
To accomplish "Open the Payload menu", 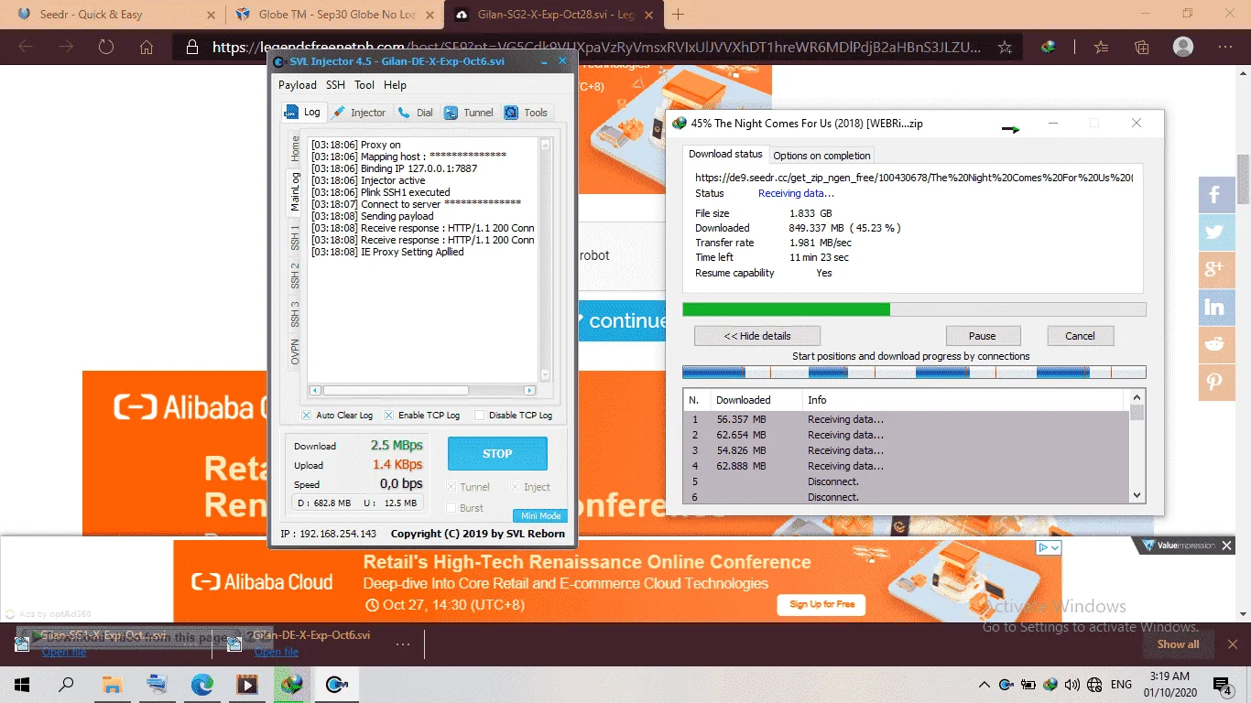I will tap(298, 85).
